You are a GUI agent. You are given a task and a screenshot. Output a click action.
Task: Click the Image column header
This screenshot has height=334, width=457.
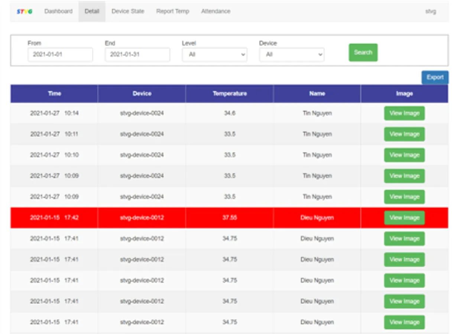point(404,94)
